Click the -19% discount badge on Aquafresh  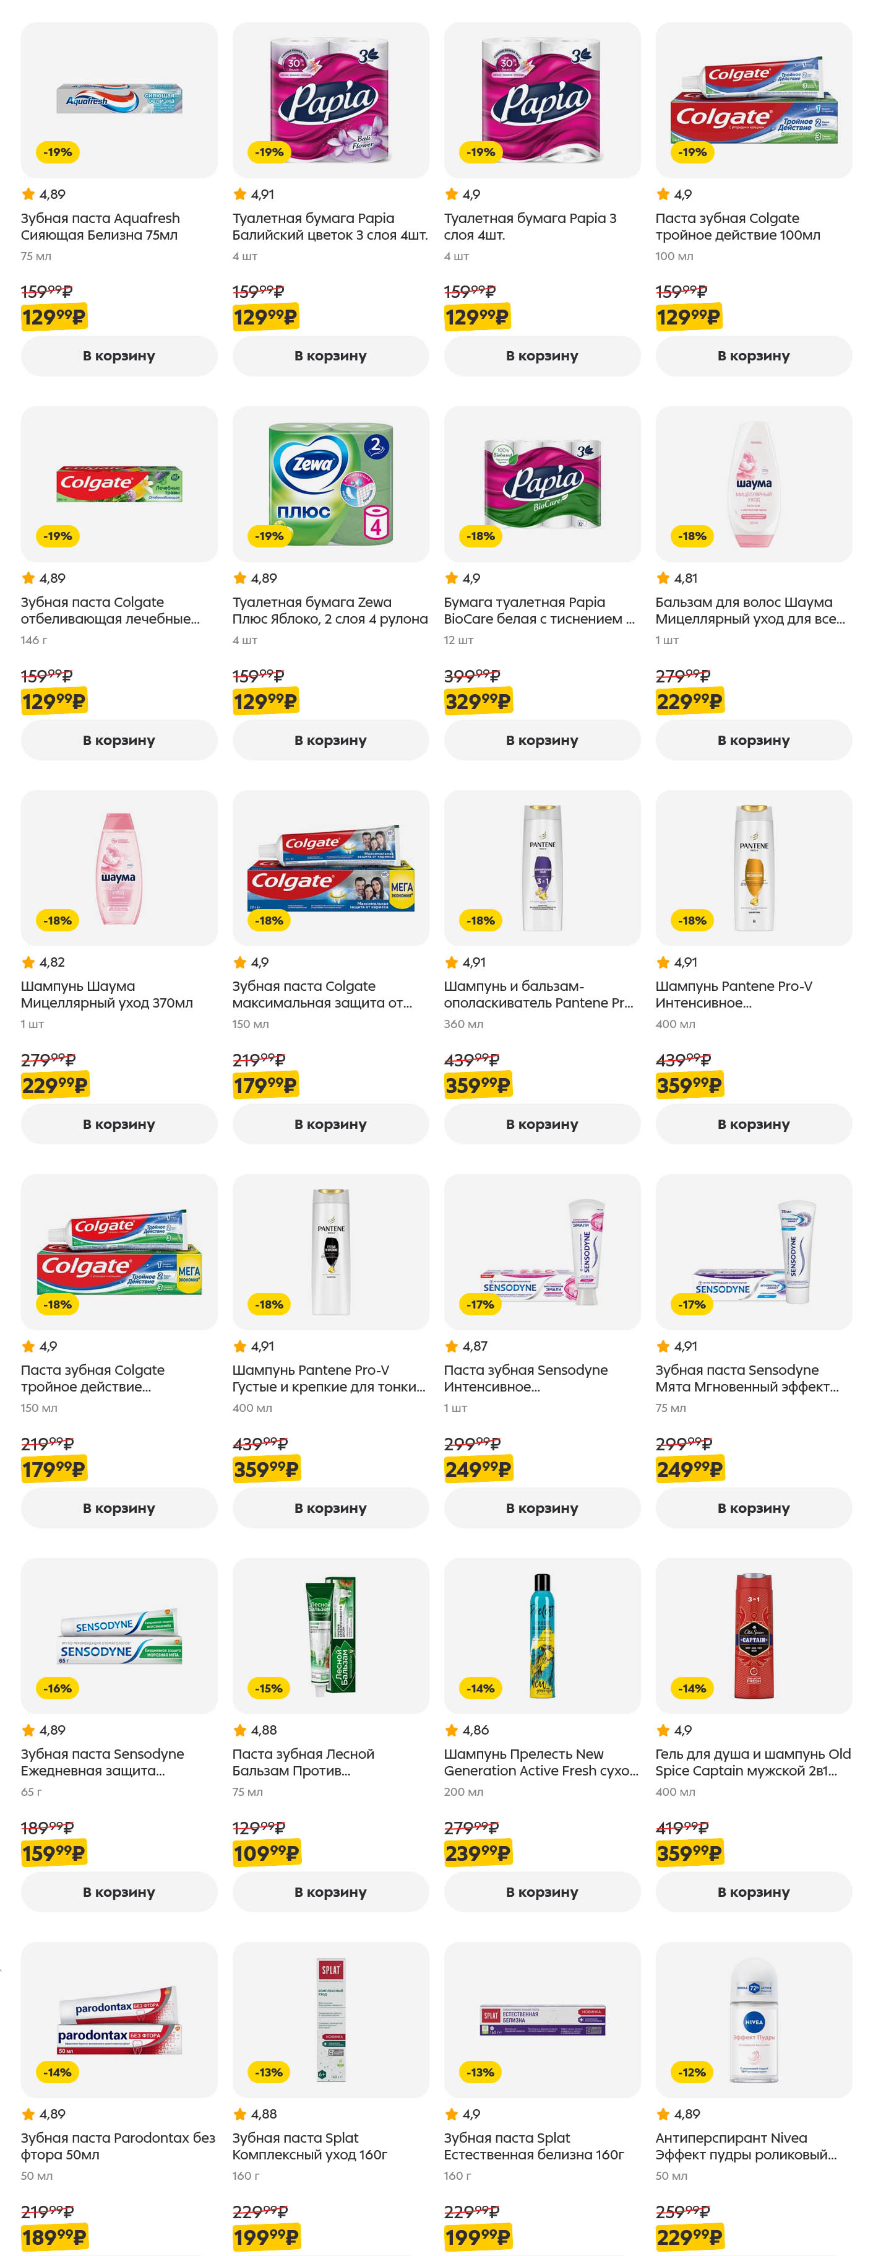pos(58,152)
